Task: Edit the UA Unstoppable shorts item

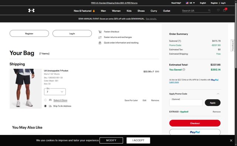Action: click(144, 100)
